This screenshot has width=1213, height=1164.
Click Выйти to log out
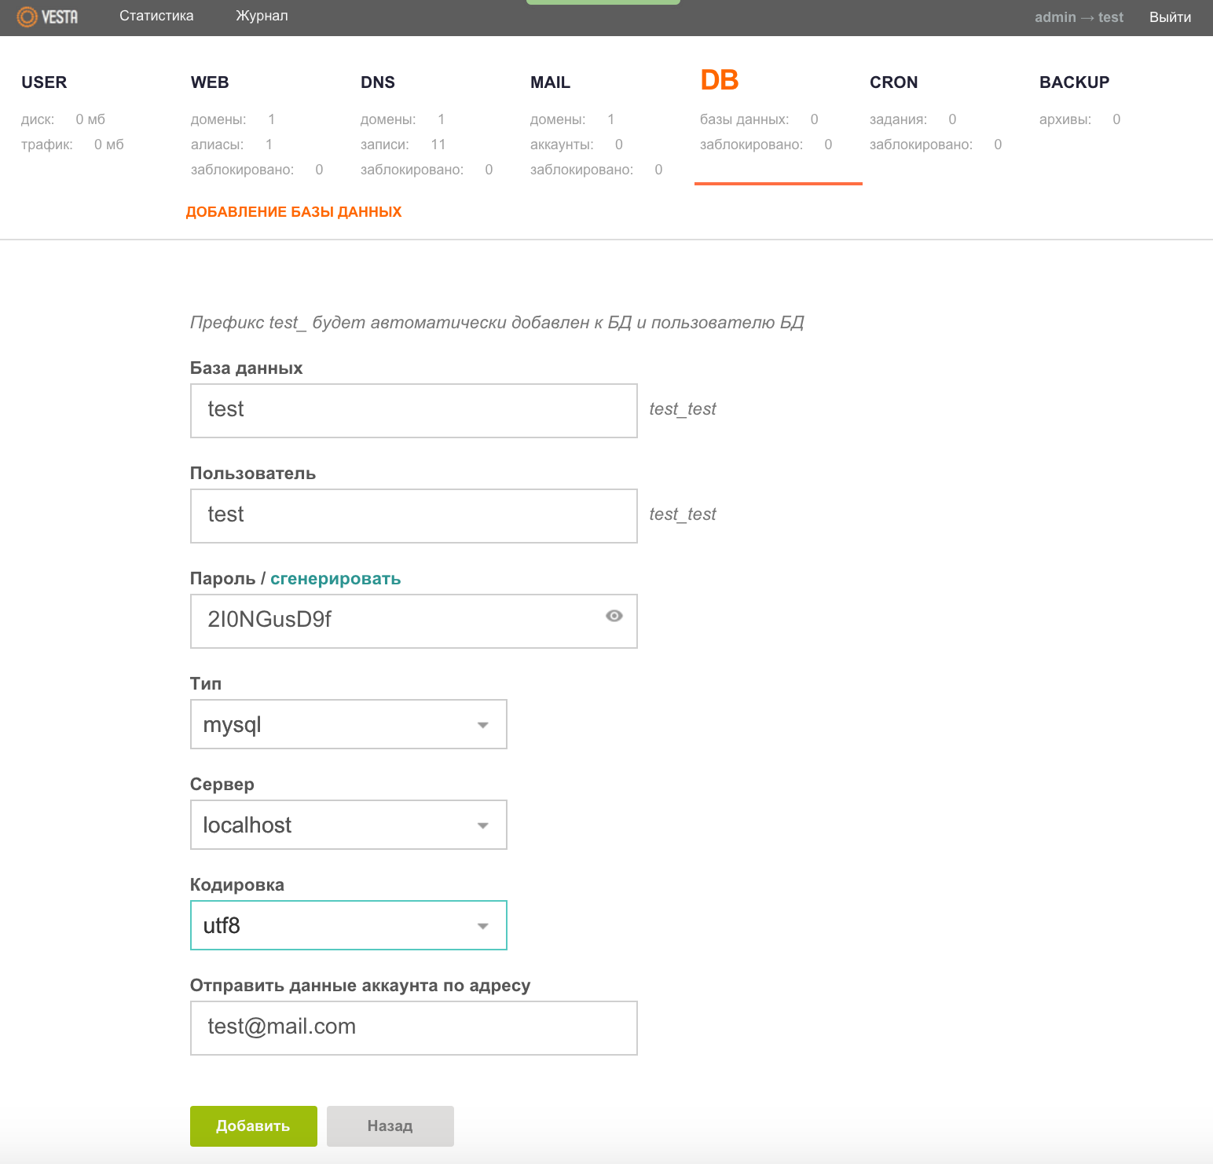click(x=1170, y=17)
